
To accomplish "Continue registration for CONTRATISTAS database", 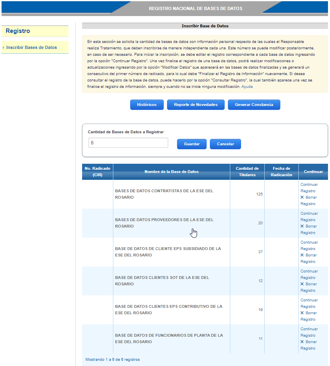I will click(309, 188).
